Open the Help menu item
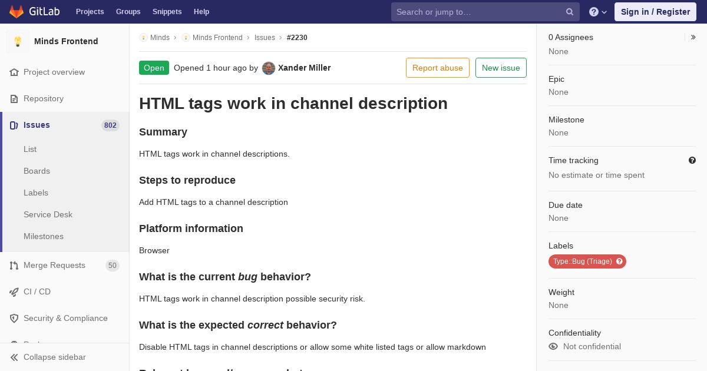Screen dimensions: 707x371 (x=201, y=12)
